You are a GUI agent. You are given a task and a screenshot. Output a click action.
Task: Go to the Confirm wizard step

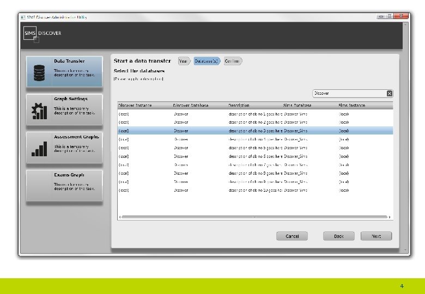(233, 61)
